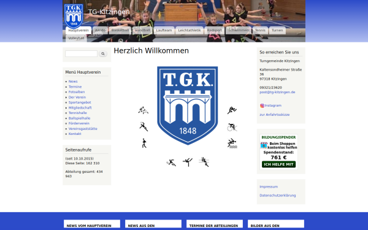Click the TG Kitzingen site title
The image size is (368, 230).
(109, 12)
